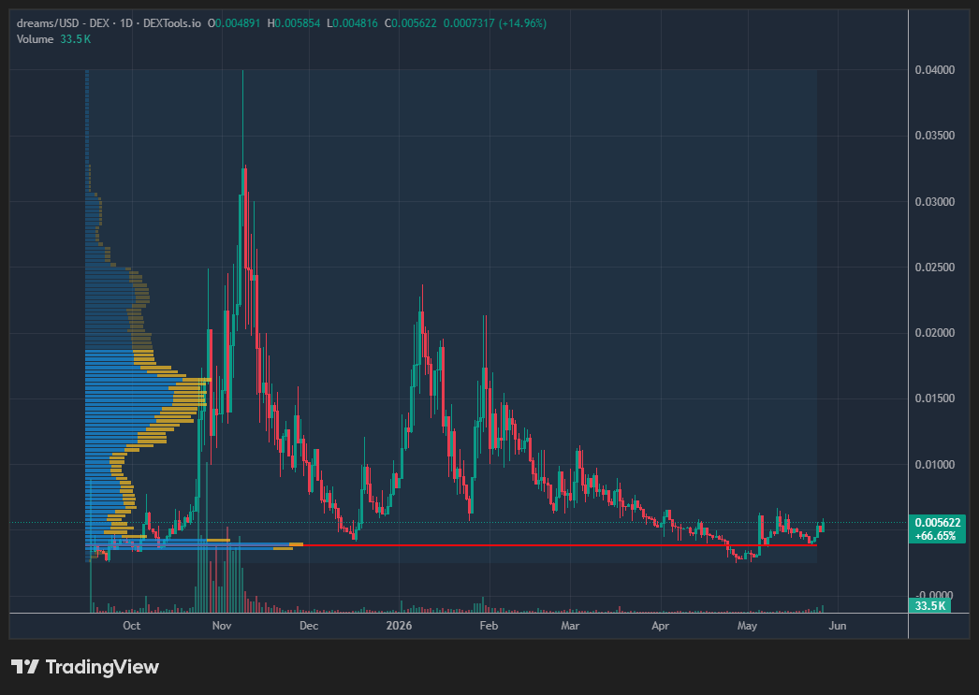Viewport: 979px width, 695px height.
Task: Click the 0.03000 price axis label
Action: (935, 201)
